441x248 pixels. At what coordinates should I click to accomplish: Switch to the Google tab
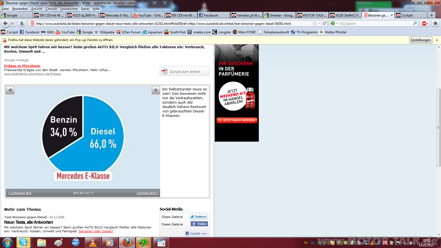16,15
